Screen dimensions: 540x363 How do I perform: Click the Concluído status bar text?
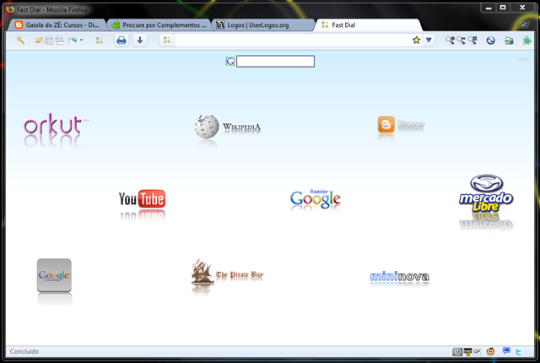(24, 351)
